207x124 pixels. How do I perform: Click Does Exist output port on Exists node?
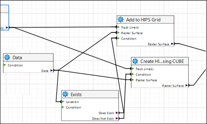[x=117, y=113]
